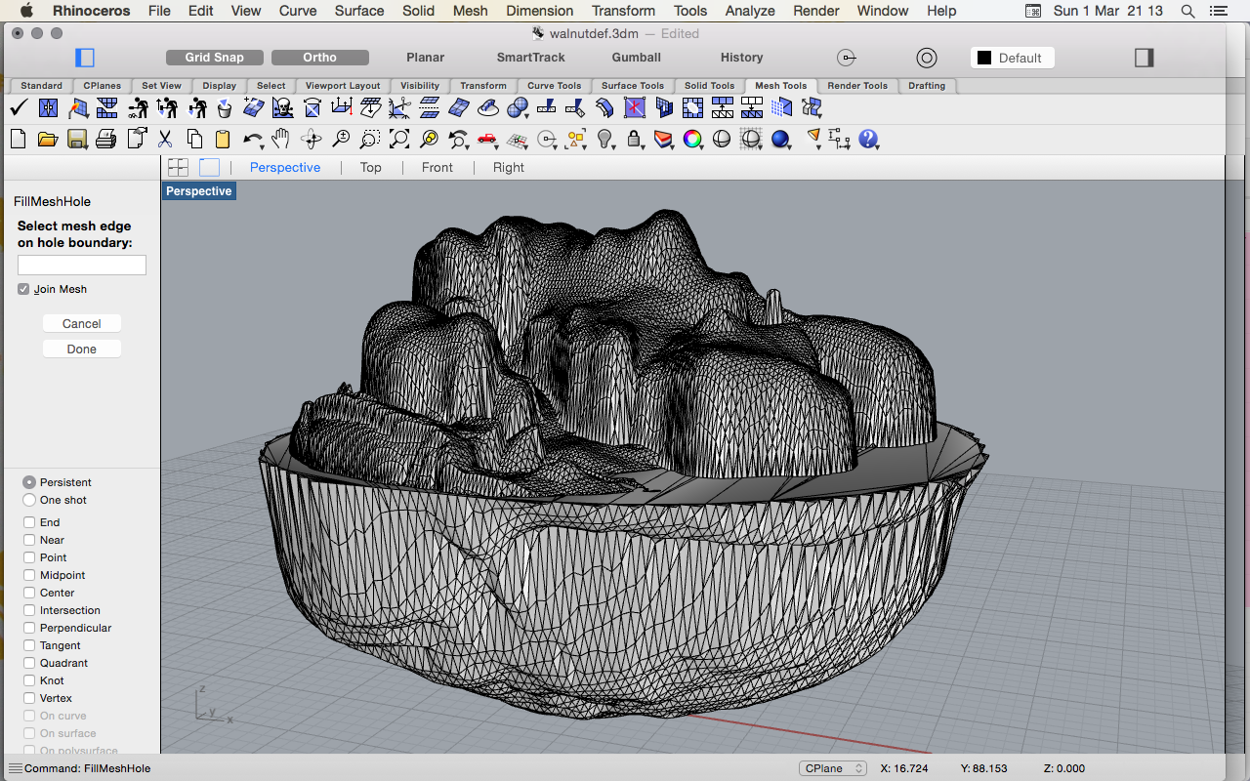The width and height of the screenshot is (1250, 781).
Task: Toggle the SmartTrack button
Action: click(x=531, y=58)
